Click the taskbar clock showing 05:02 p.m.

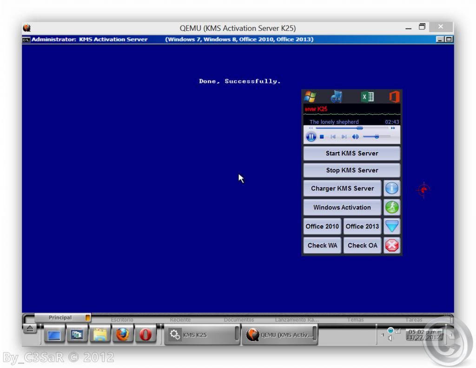(424, 335)
